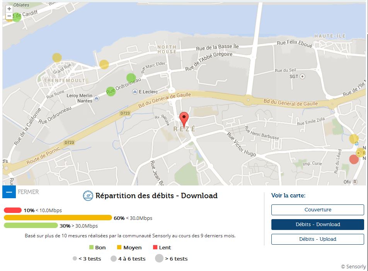Click the red measurement circle on the map
Image resolution: width=368 pixels, height=271 pixels.
coord(354,159)
